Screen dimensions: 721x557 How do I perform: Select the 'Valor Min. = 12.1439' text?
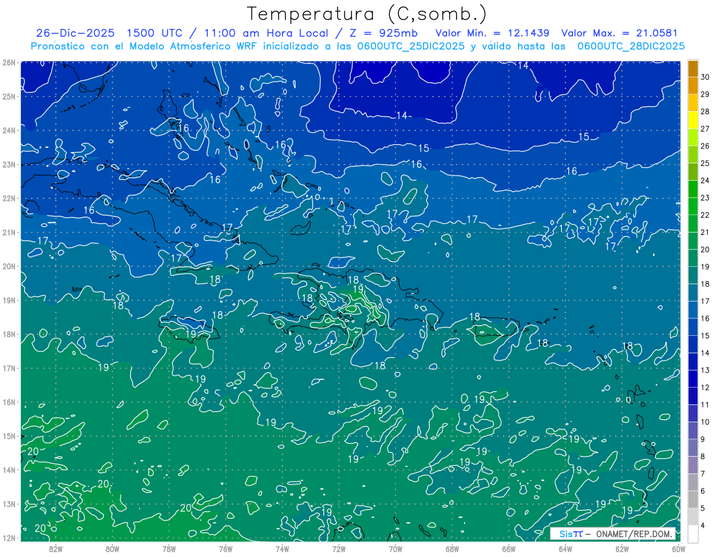(x=493, y=33)
